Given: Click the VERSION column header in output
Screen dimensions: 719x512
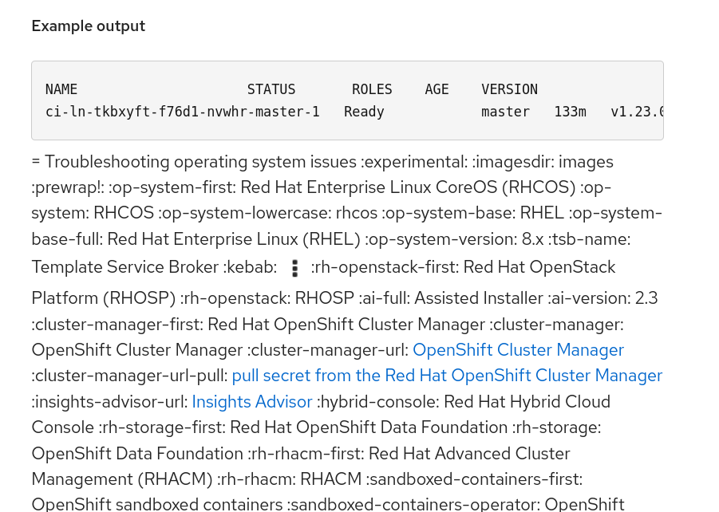Looking at the screenshot, I should (x=509, y=89).
